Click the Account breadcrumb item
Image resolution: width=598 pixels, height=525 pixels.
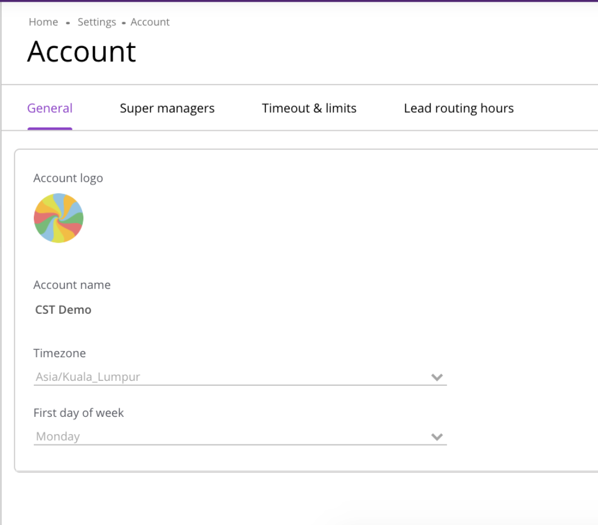click(150, 22)
